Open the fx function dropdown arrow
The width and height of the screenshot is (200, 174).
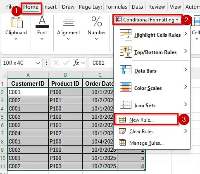[x=83, y=63]
